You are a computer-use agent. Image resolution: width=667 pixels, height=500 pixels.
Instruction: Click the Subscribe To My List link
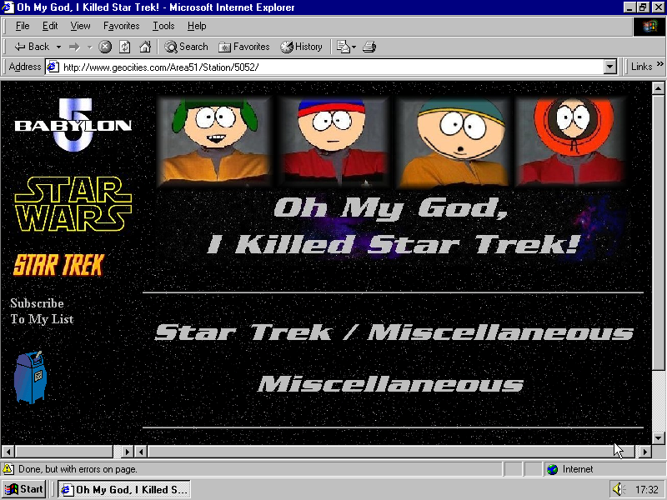click(42, 311)
